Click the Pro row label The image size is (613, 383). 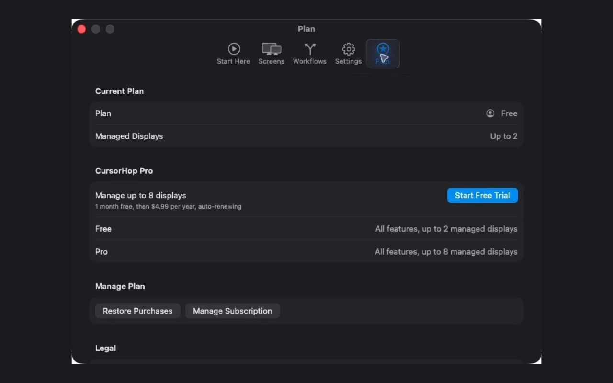(102, 252)
